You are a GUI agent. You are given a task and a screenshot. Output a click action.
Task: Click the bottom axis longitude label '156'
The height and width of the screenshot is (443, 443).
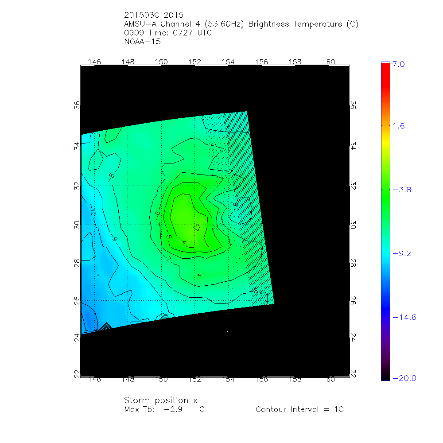pos(262,380)
